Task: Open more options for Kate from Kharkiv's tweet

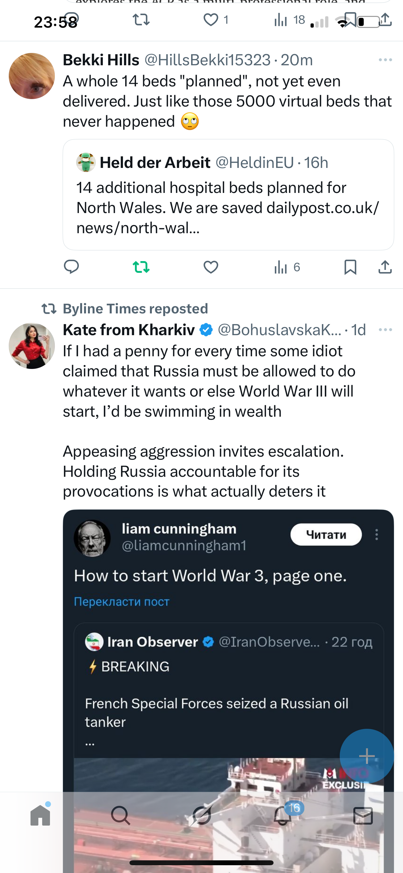Action: 385,330
